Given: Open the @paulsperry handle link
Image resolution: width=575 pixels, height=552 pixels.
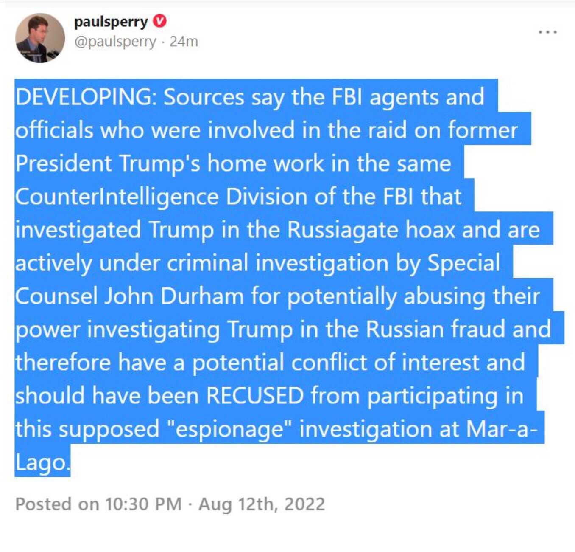Looking at the screenshot, I should [115, 42].
